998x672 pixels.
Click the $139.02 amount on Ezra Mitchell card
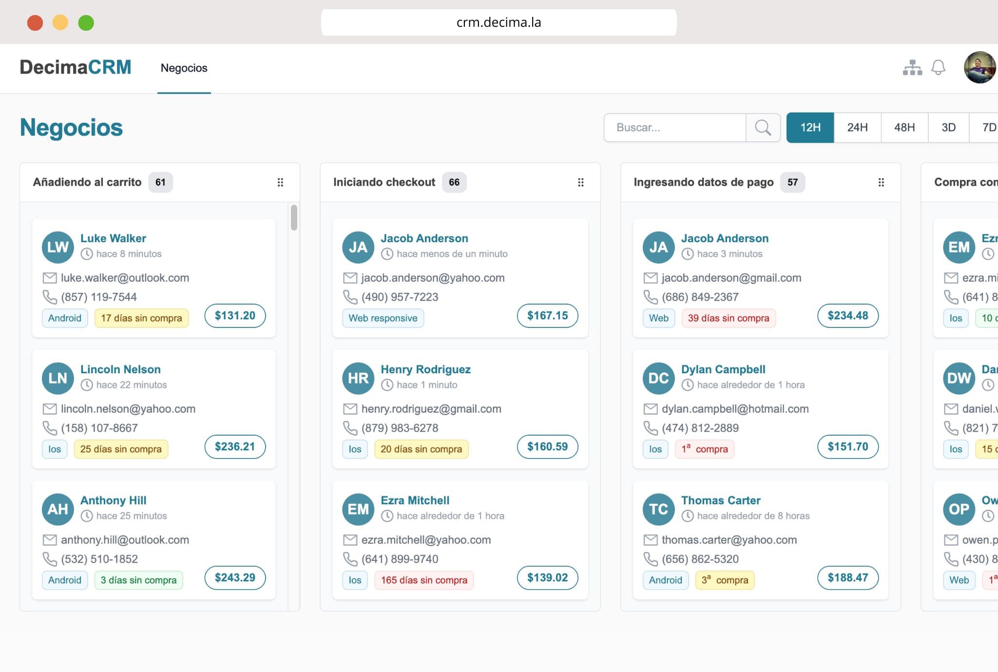[x=547, y=578]
